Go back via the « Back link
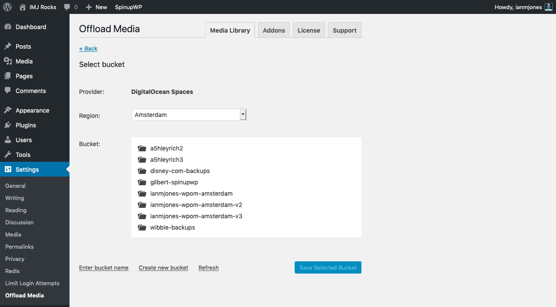The height and width of the screenshot is (307, 556). click(88, 48)
